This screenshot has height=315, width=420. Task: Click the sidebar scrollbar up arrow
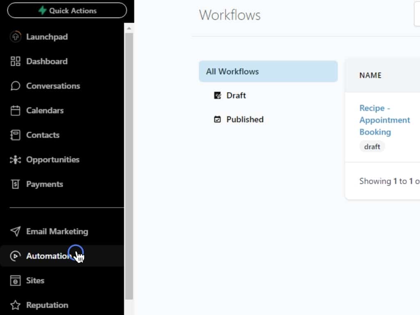(x=129, y=28)
